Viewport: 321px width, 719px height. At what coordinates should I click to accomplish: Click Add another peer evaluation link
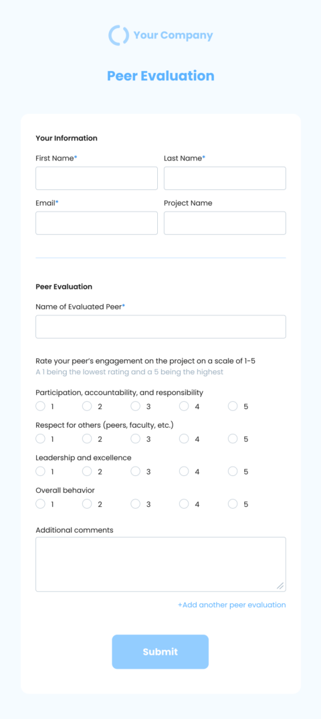[231, 605]
